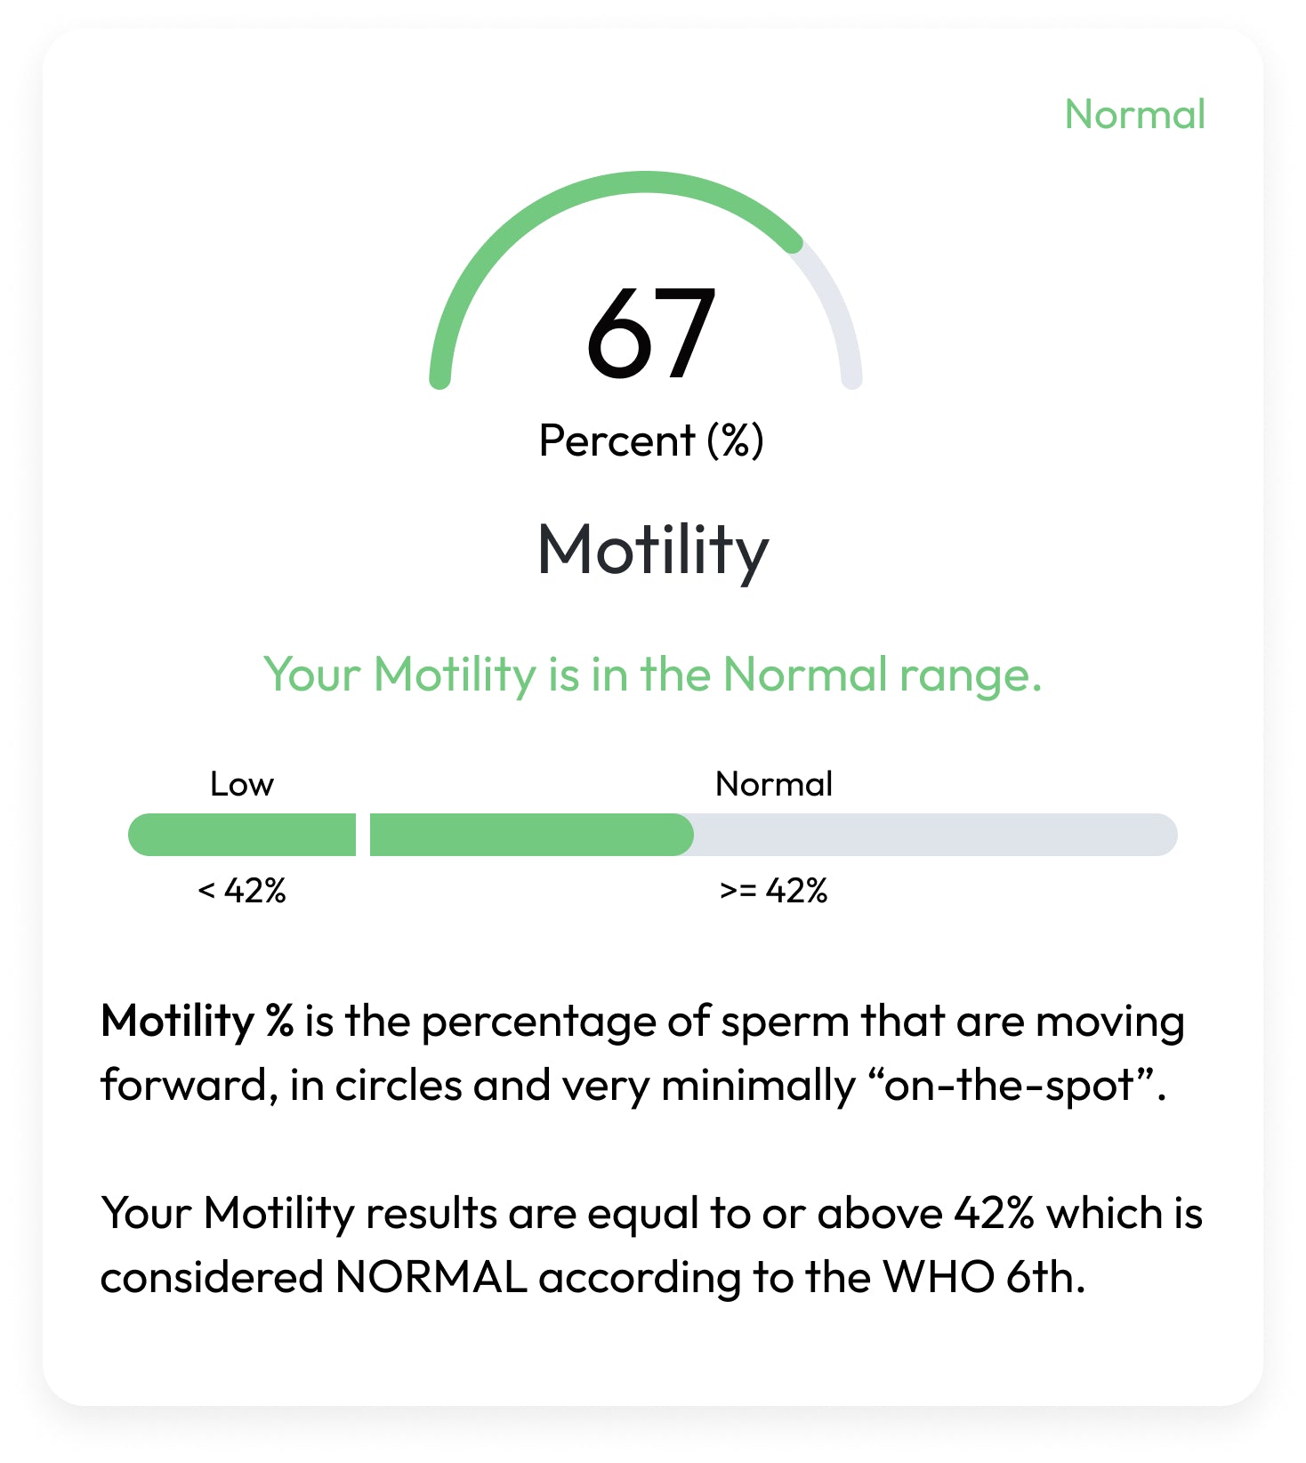Click the '>= 42%' threshold label
This screenshot has width=1306, height=1463.
[774, 890]
